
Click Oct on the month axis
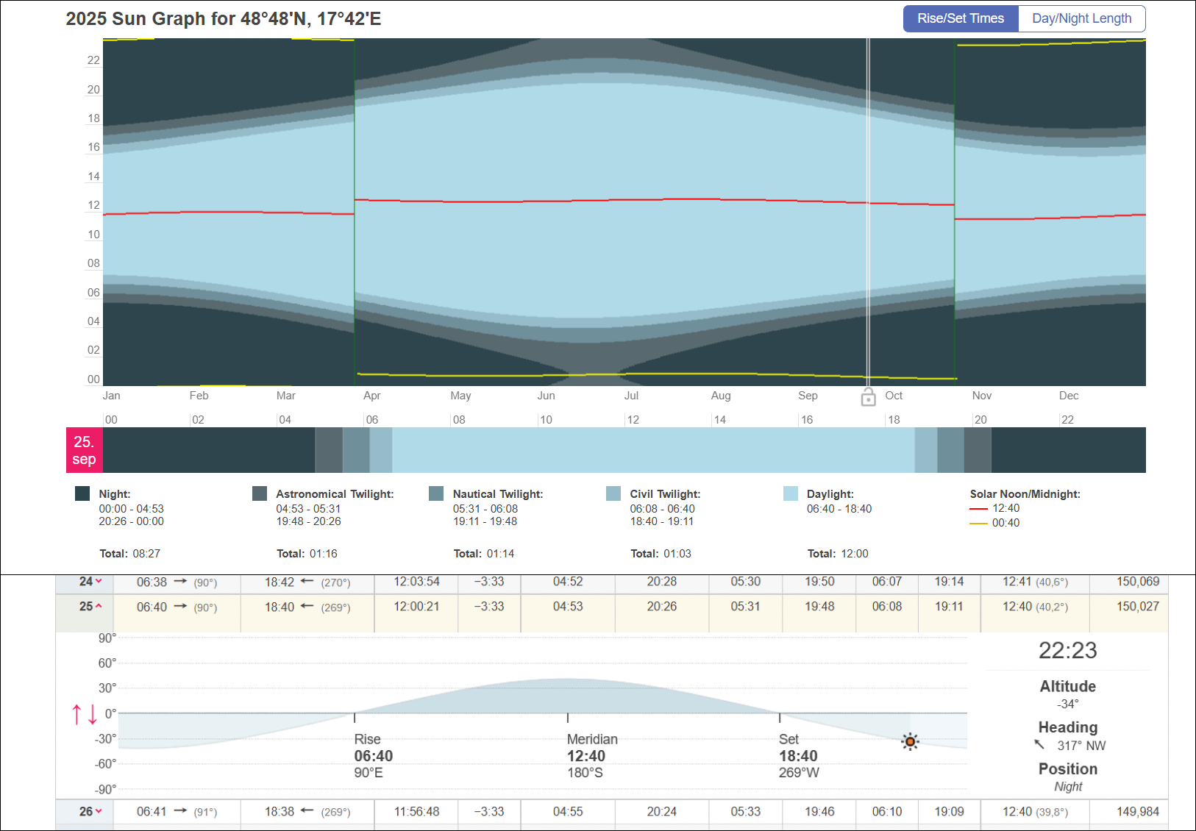point(894,396)
